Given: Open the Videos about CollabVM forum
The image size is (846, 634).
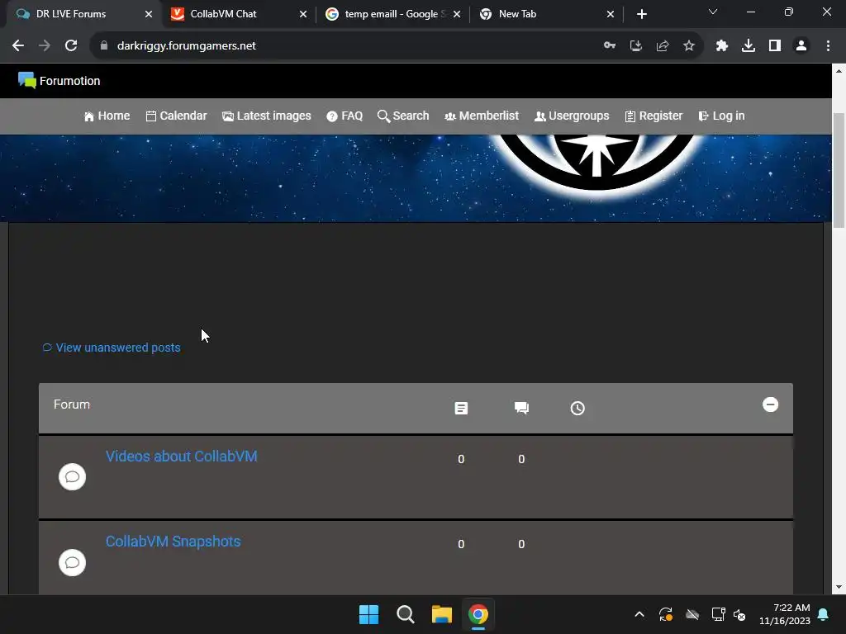Looking at the screenshot, I should click(181, 456).
